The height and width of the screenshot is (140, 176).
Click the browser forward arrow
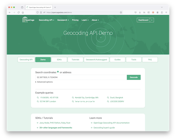14,12
